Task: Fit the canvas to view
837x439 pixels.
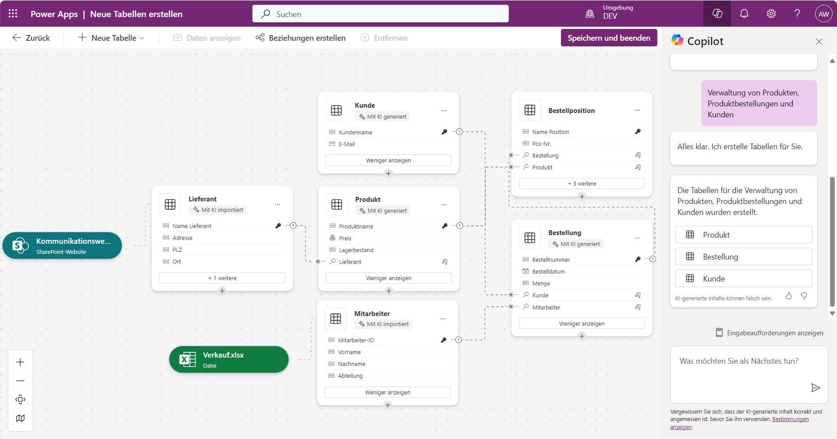Action: tap(20, 399)
